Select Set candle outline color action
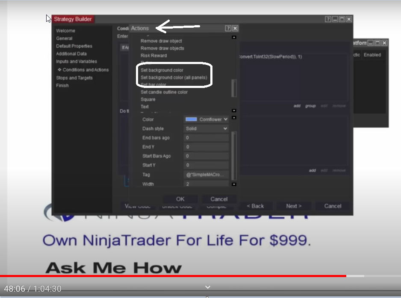 coord(164,92)
